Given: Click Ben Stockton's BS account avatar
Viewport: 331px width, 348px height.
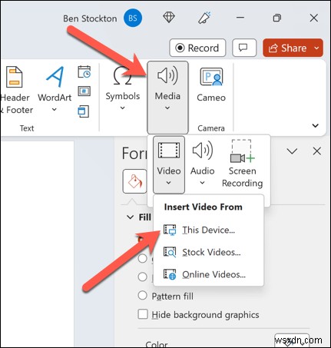Looking at the screenshot, I should pyautogui.click(x=133, y=18).
